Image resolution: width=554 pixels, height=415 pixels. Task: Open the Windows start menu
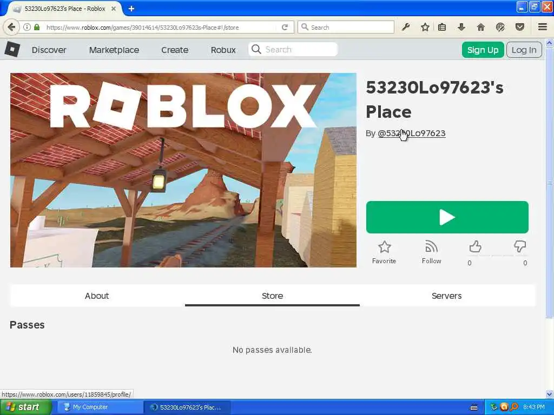(x=26, y=407)
